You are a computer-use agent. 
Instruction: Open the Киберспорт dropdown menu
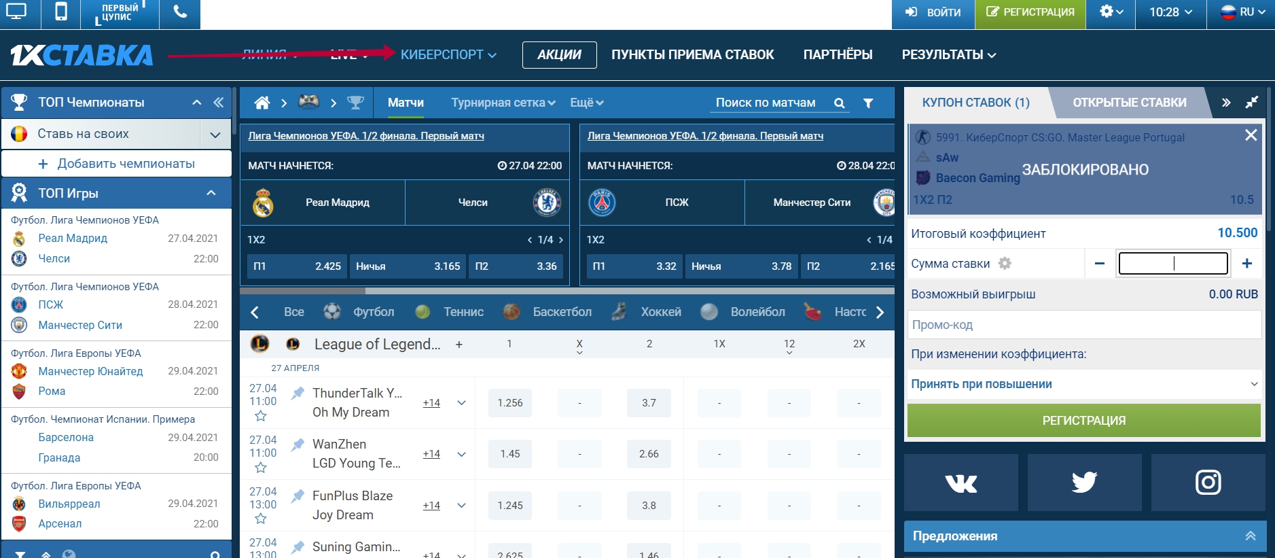tap(448, 55)
